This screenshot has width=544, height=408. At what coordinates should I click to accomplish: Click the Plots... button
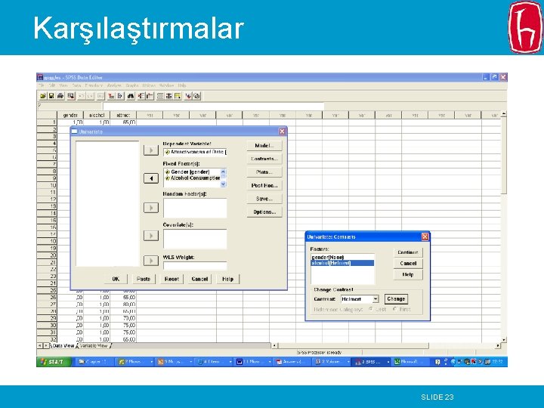click(x=264, y=172)
